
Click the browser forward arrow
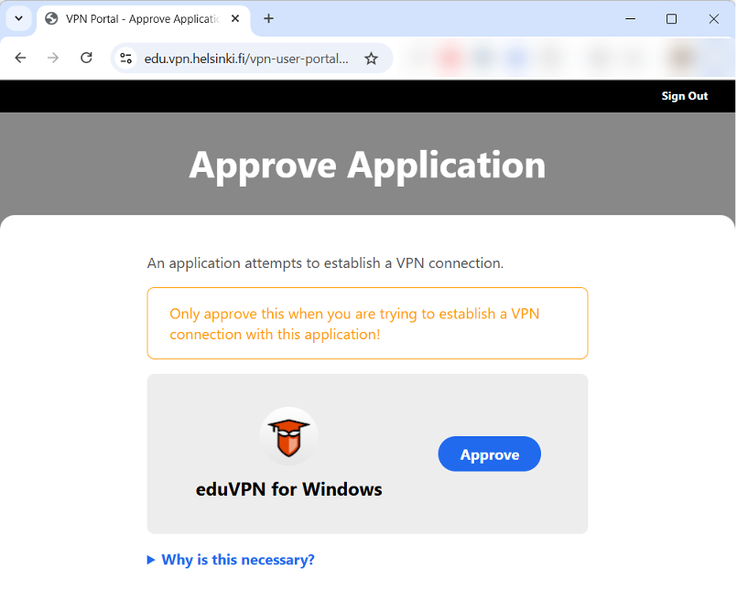pos(53,58)
